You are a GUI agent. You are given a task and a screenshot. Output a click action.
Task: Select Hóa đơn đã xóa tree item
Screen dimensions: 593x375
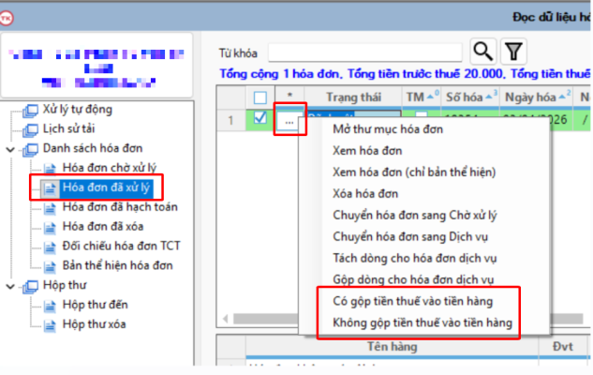coord(103,227)
